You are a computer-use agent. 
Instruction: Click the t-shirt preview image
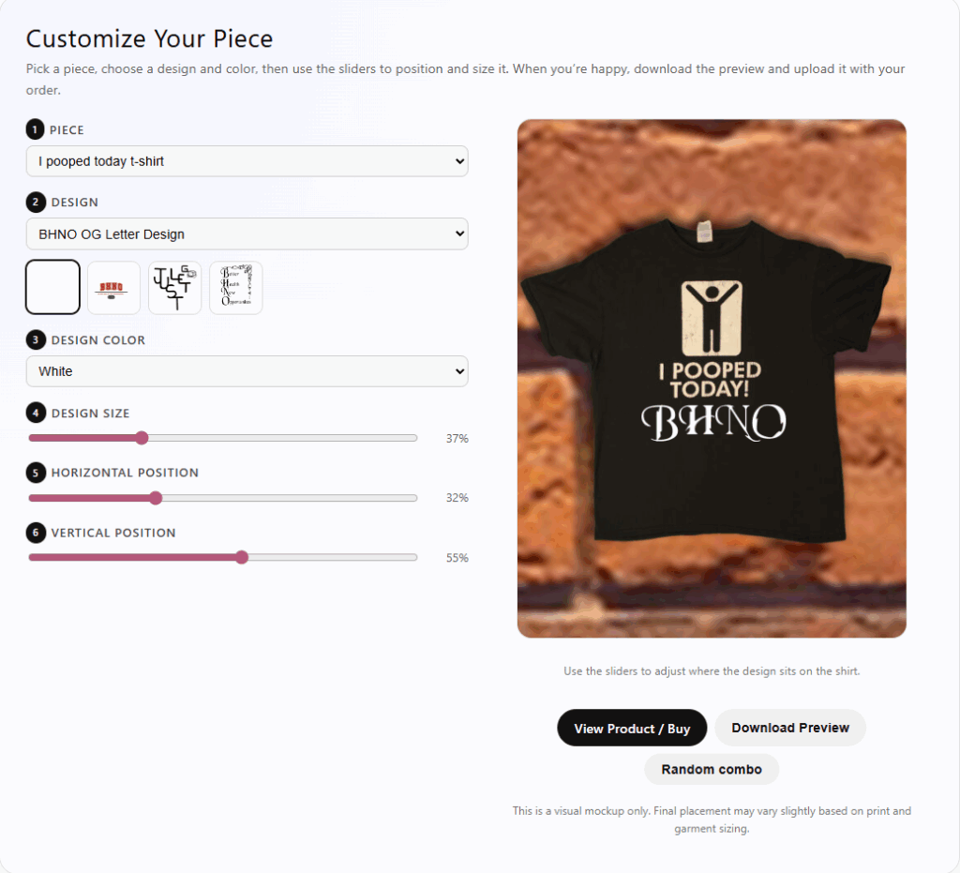pyautogui.click(x=712, y=378)
